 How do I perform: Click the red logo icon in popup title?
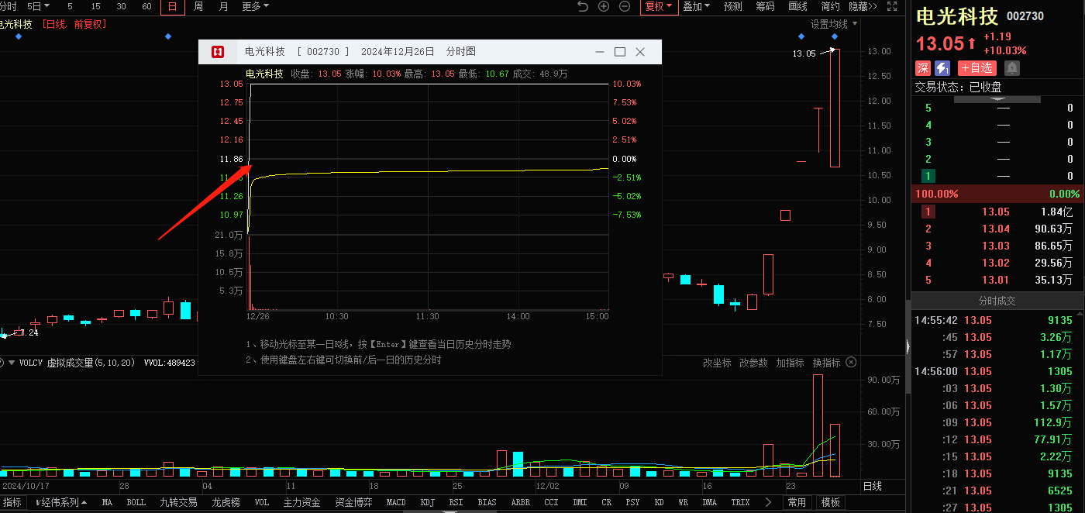pyautogui.click(x=218, y=52)
